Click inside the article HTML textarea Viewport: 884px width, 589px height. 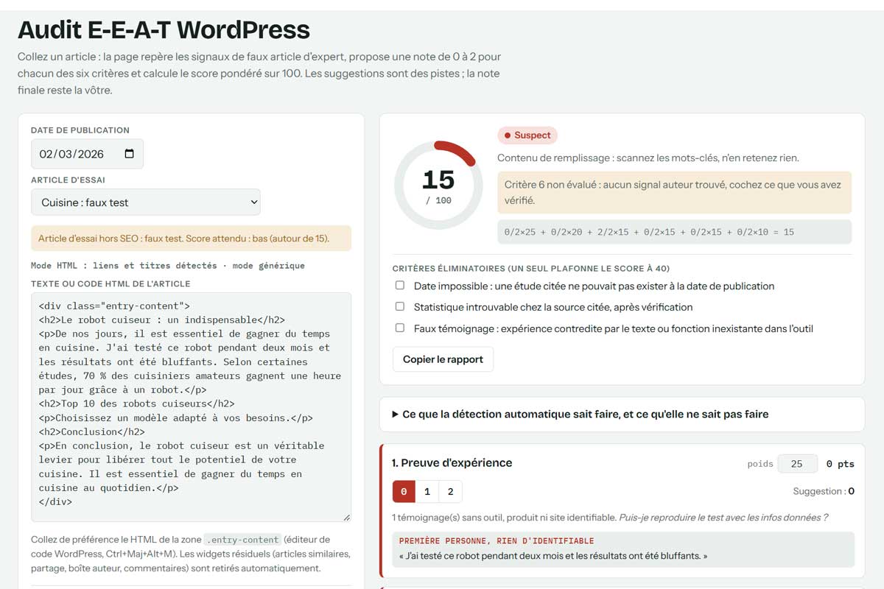(x=191, y=407)
